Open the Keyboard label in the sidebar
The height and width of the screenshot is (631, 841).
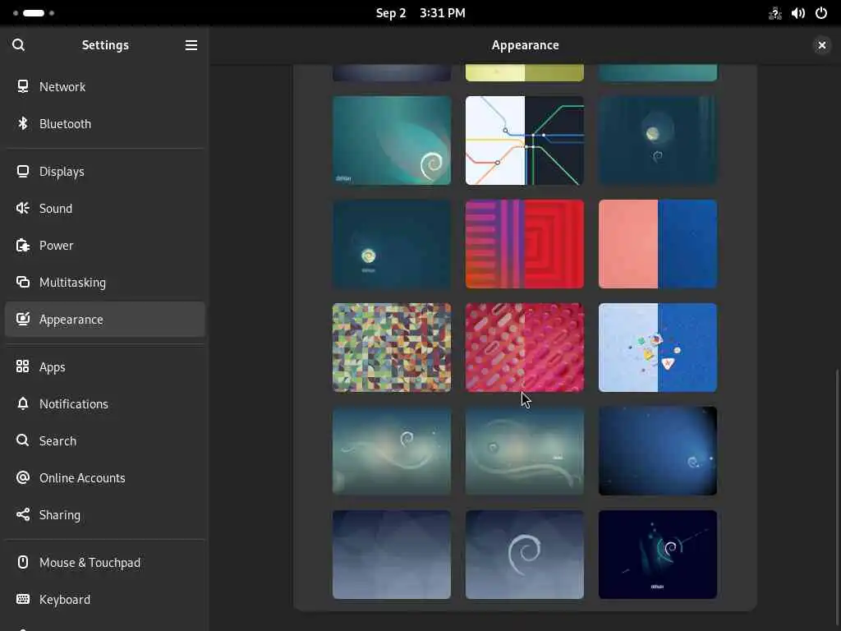pyautogui.click(x=65, y=599)
